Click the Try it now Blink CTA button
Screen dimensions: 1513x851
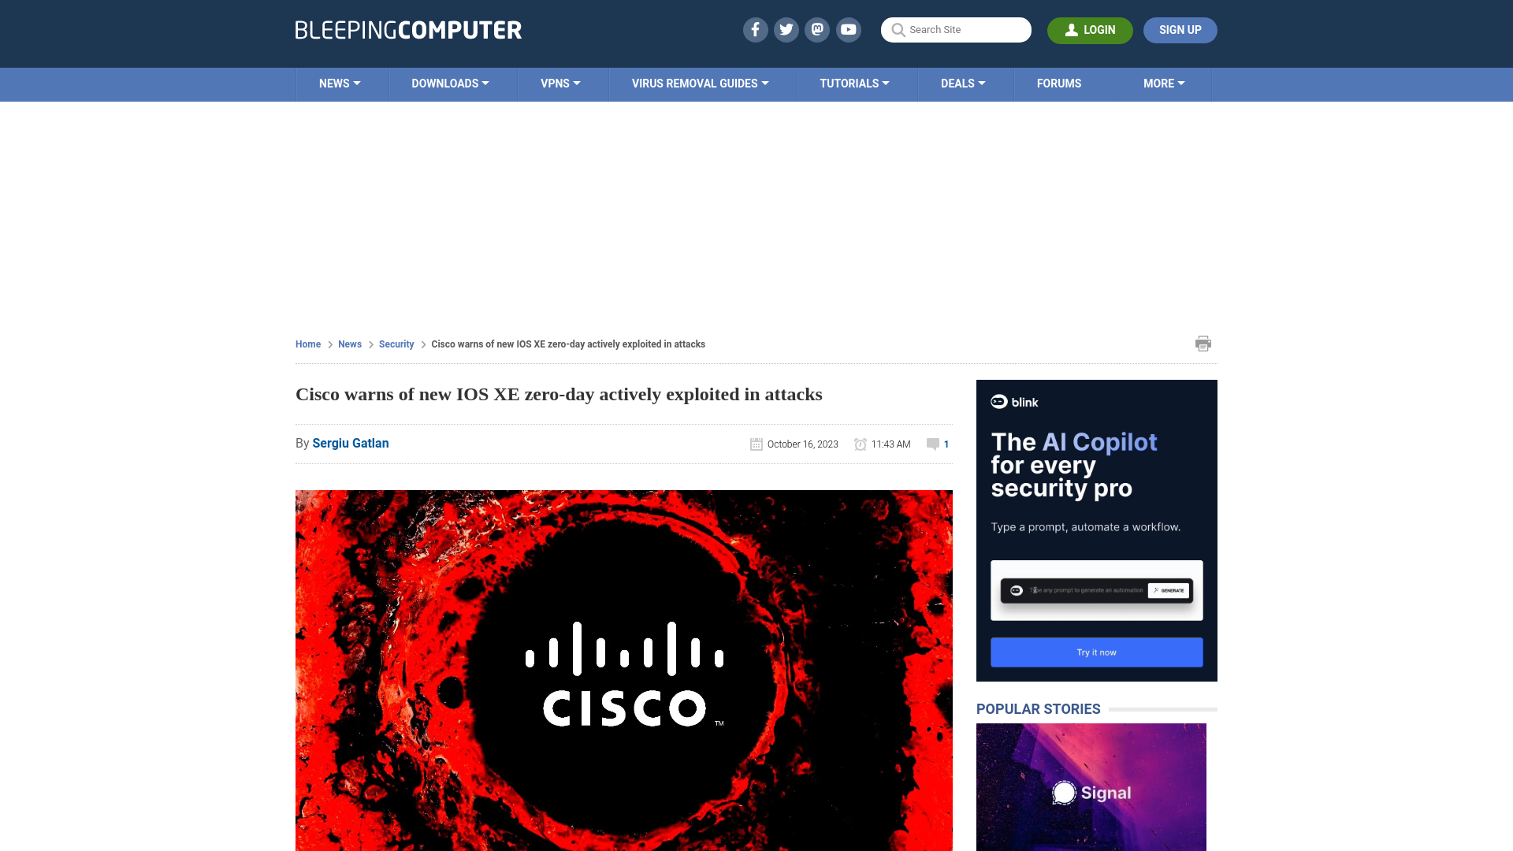[1096, 652]
